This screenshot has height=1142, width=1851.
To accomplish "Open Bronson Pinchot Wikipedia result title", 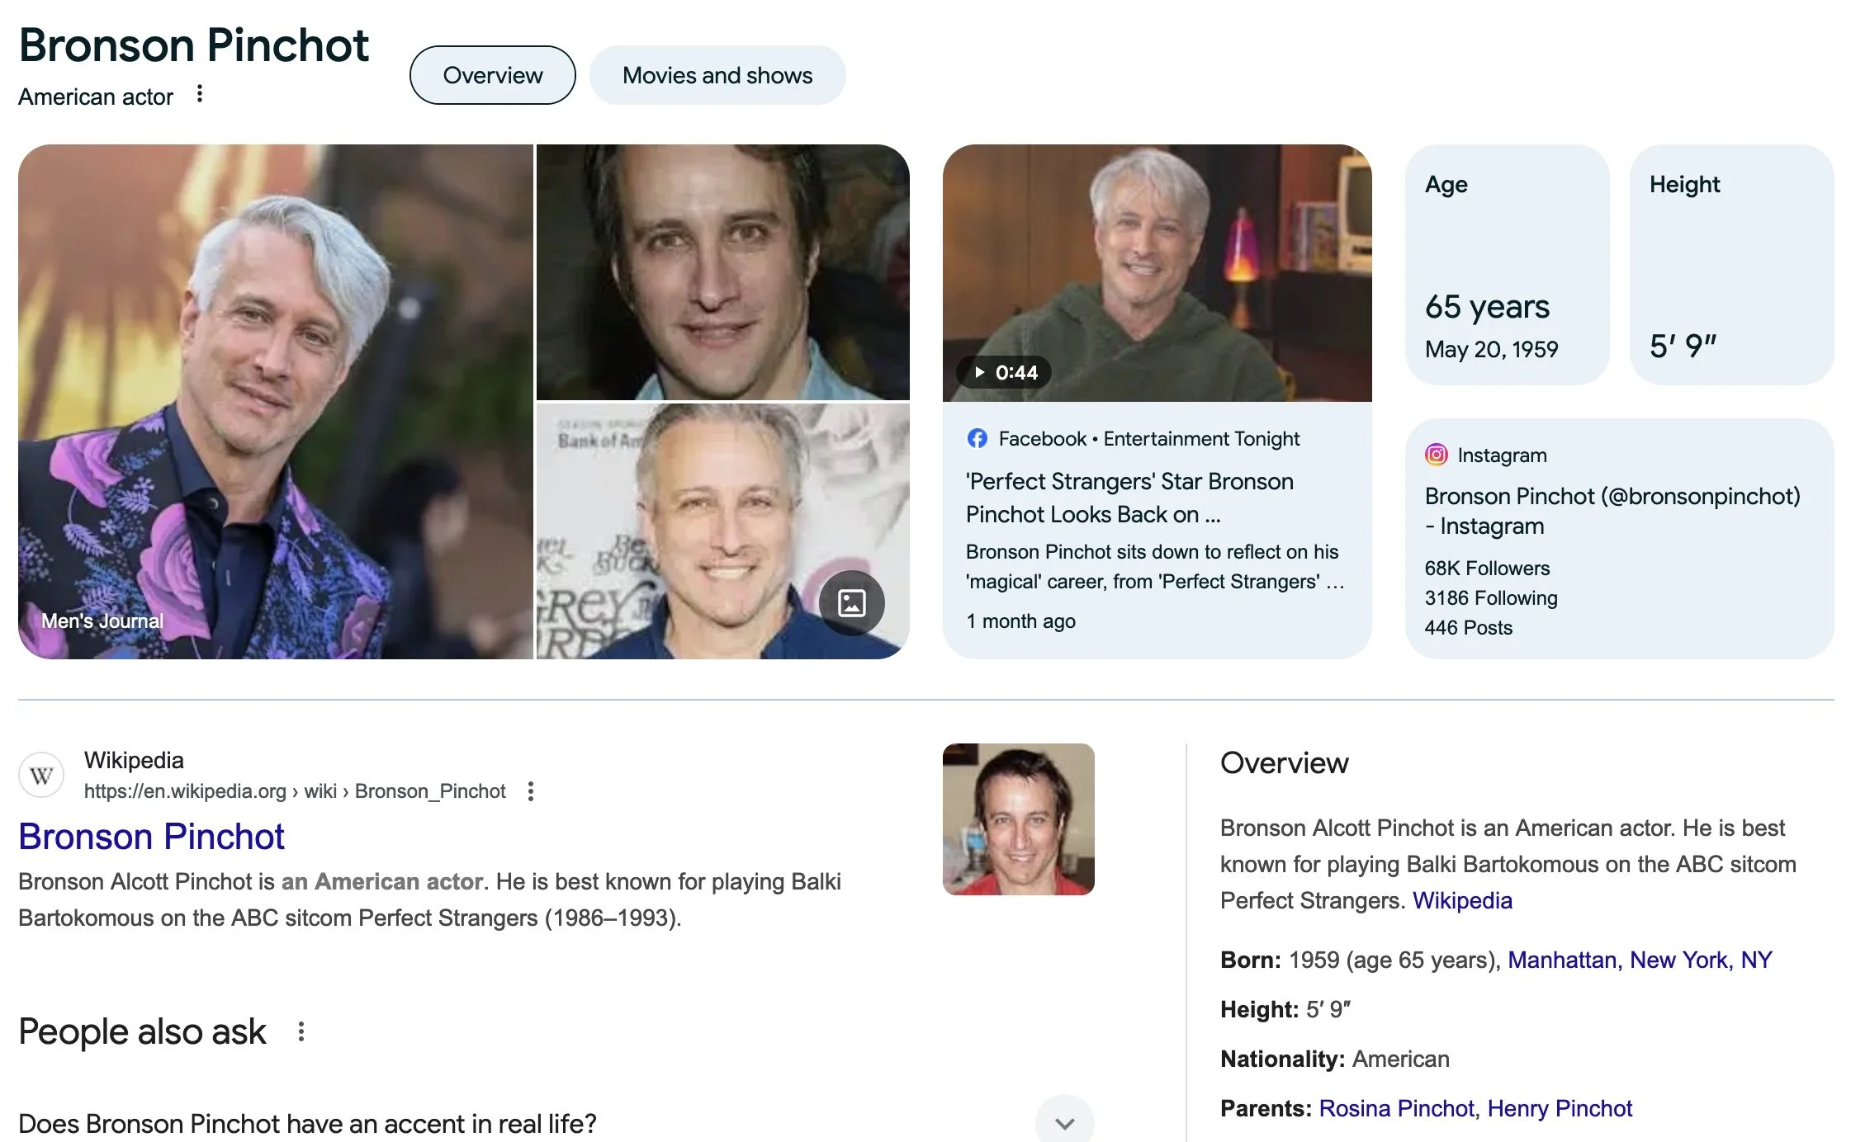I will 151,837.
